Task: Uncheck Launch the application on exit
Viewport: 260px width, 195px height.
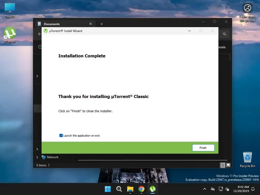Action: [x=61, y=136]
